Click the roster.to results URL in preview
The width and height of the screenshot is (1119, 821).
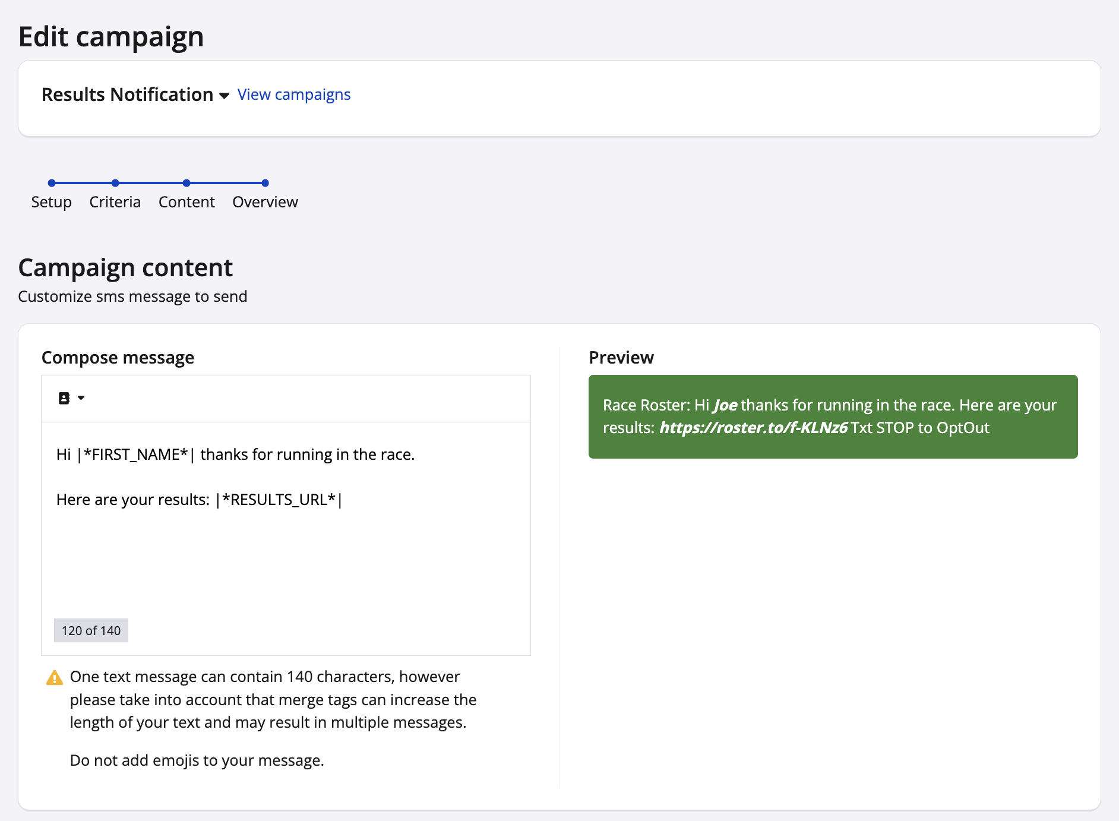[x=753, y=428]
